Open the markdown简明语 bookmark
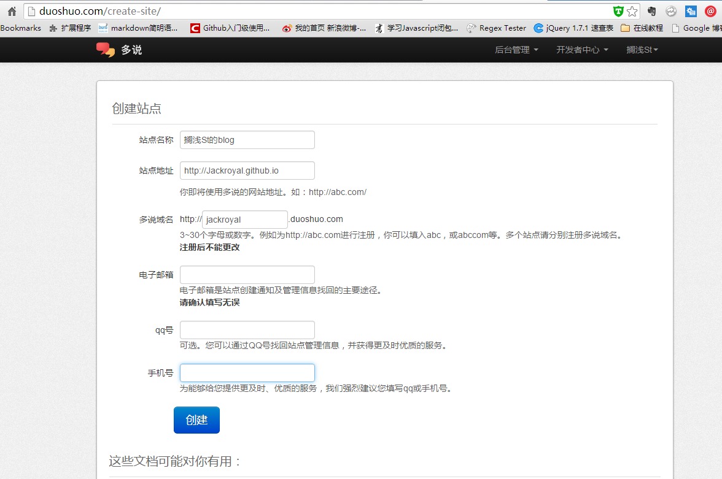 pyautogui.click(x=138, y=28)
